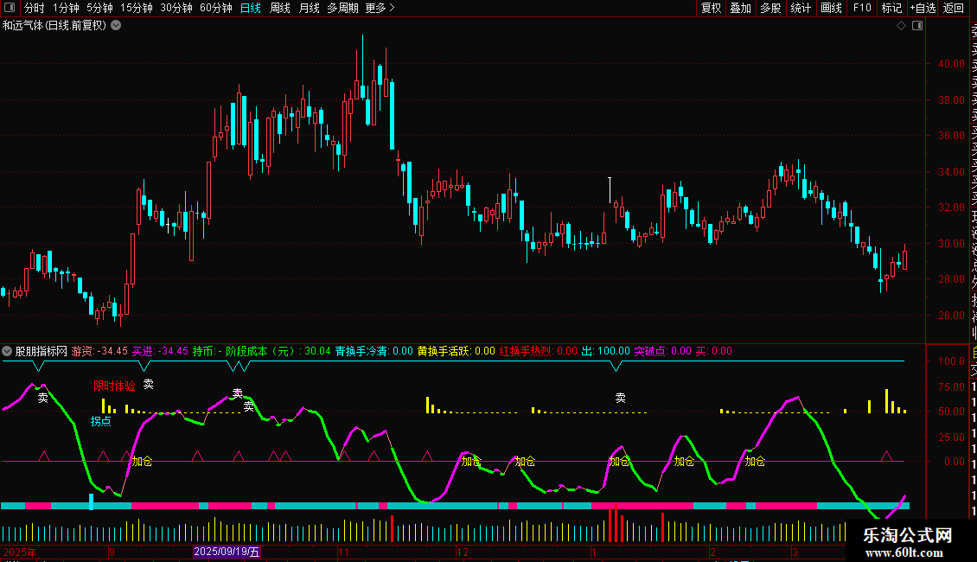
Task: Click the 2025/09/19/五 date marker
Action: coord(227,552)
